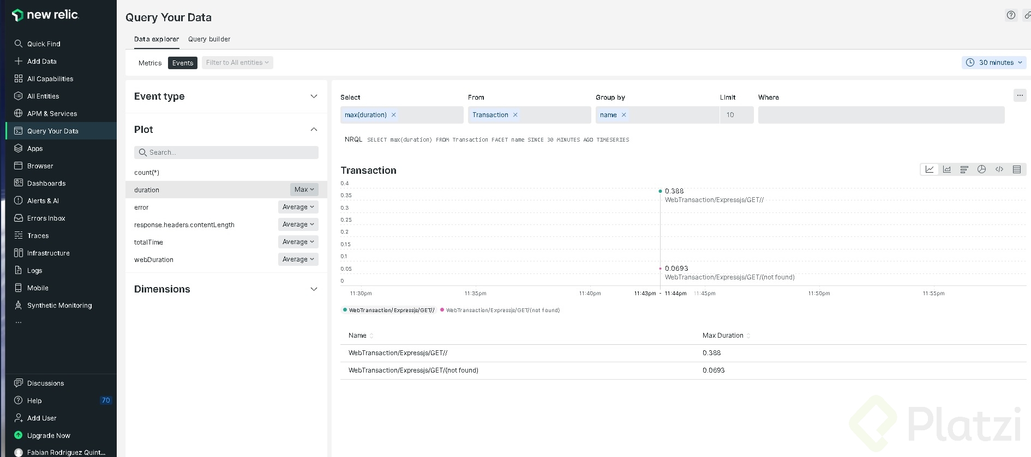1031x457 pixels.
Task: Open the Max dropdown for duration
Action: click(304, 190)
